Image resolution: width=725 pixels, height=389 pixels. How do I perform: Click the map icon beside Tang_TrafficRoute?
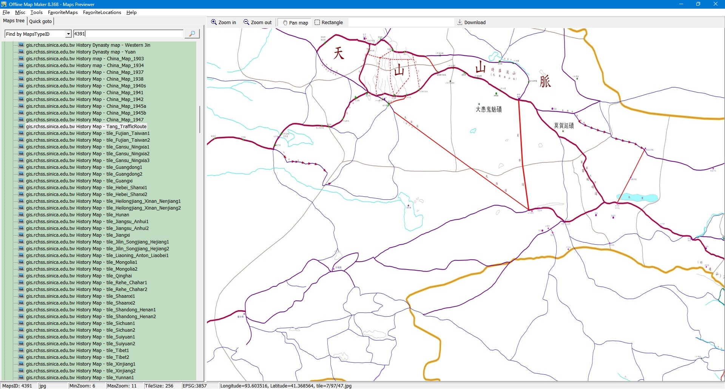click(x=21, y=127)
